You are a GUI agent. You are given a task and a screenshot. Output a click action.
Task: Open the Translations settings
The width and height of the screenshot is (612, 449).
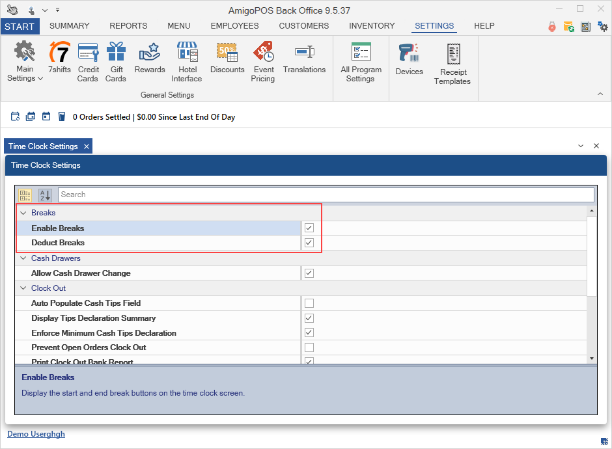click(305, 59)
